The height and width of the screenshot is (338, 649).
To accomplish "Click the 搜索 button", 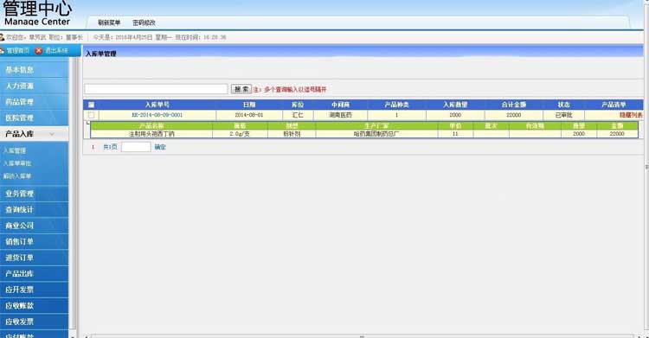I will [241, 89].
